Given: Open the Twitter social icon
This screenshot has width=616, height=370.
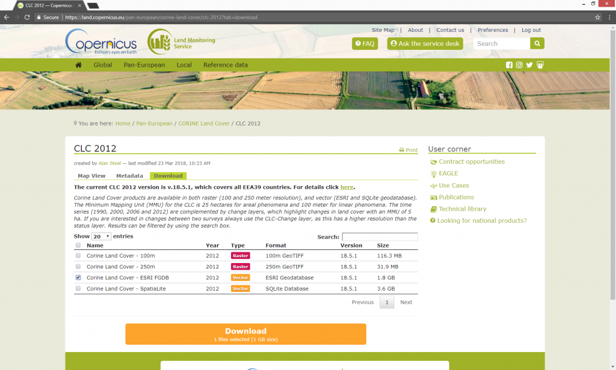Looking at the screenshot, I should coord(529,65).
